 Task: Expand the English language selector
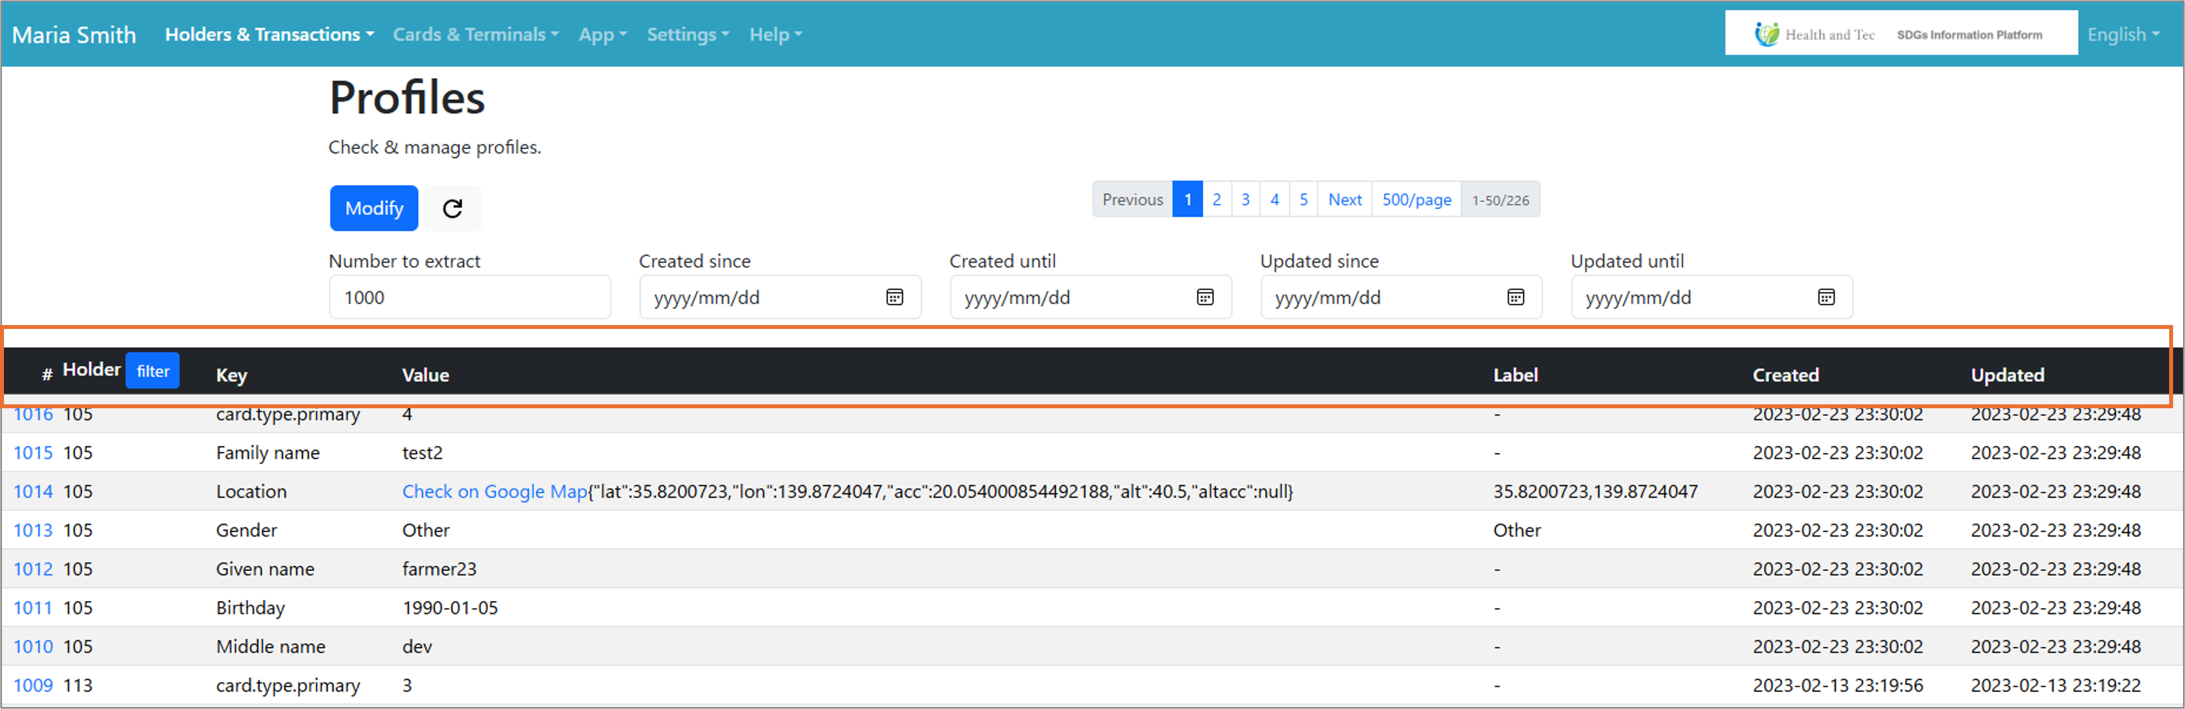click(x=2122, y=35)
